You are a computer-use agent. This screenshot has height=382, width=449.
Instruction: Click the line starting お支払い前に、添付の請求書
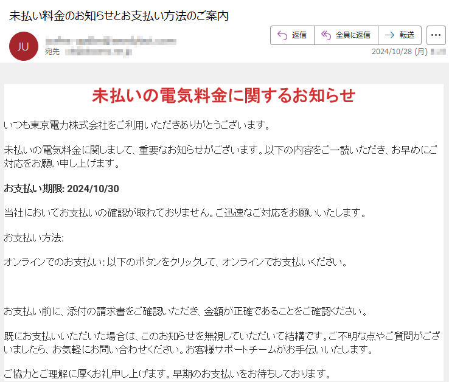click(186, 311)
